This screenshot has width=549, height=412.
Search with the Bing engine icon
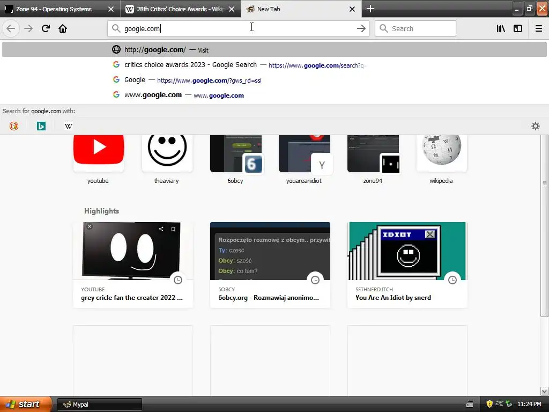41,126
